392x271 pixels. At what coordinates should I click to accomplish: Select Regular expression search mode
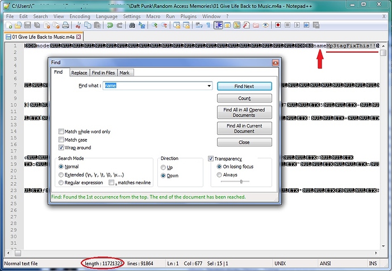(x=61, y=183)
